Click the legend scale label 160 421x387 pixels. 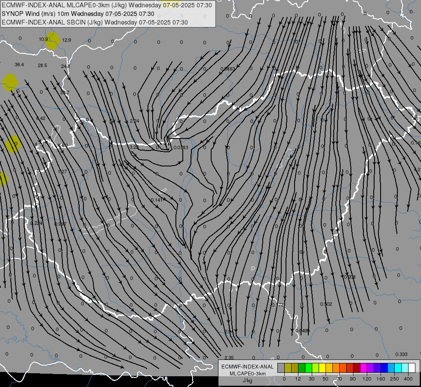[x=381, y=379]
